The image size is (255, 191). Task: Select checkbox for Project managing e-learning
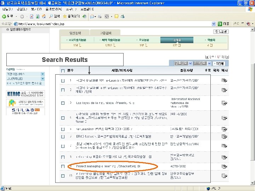click(63, 166)
